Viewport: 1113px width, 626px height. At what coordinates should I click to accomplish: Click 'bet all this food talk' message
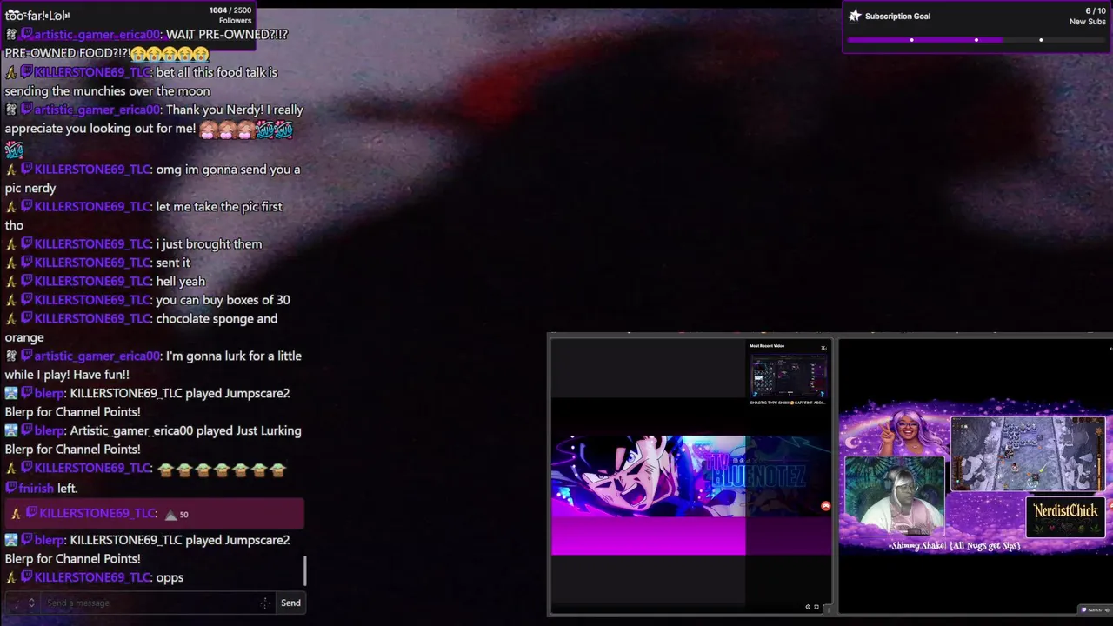[141, 82]
